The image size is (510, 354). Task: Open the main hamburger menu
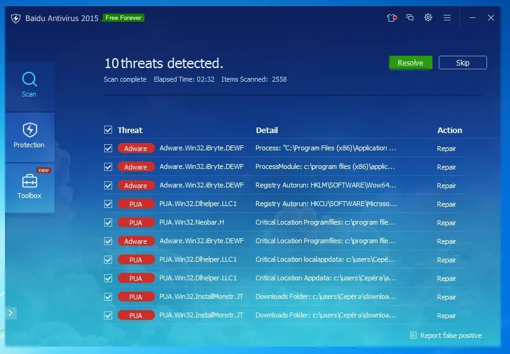(x=447, y=17)
